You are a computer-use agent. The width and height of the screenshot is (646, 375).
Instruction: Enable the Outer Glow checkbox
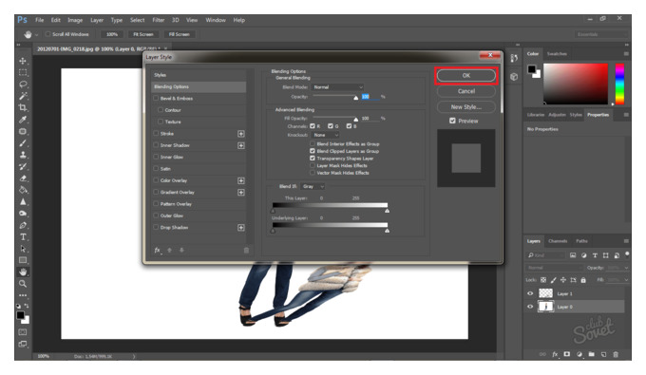click(156, 216)
